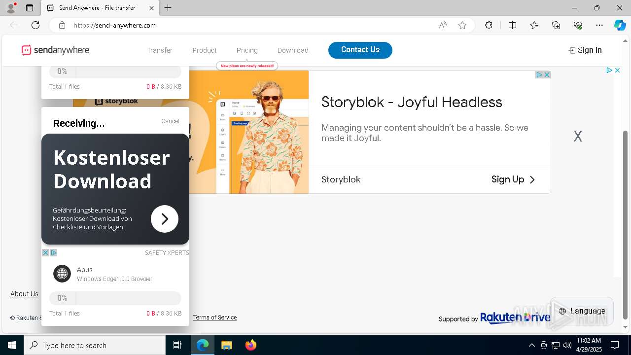Image resolution: width=631 pixels, height=355 pixels.
Task: Open Task View in taskbar
Action: point(177,345)
